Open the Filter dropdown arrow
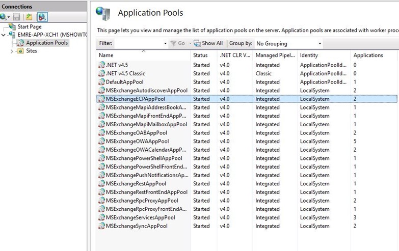The width and height of the screenshot is (399, 251). pos(166,43)
